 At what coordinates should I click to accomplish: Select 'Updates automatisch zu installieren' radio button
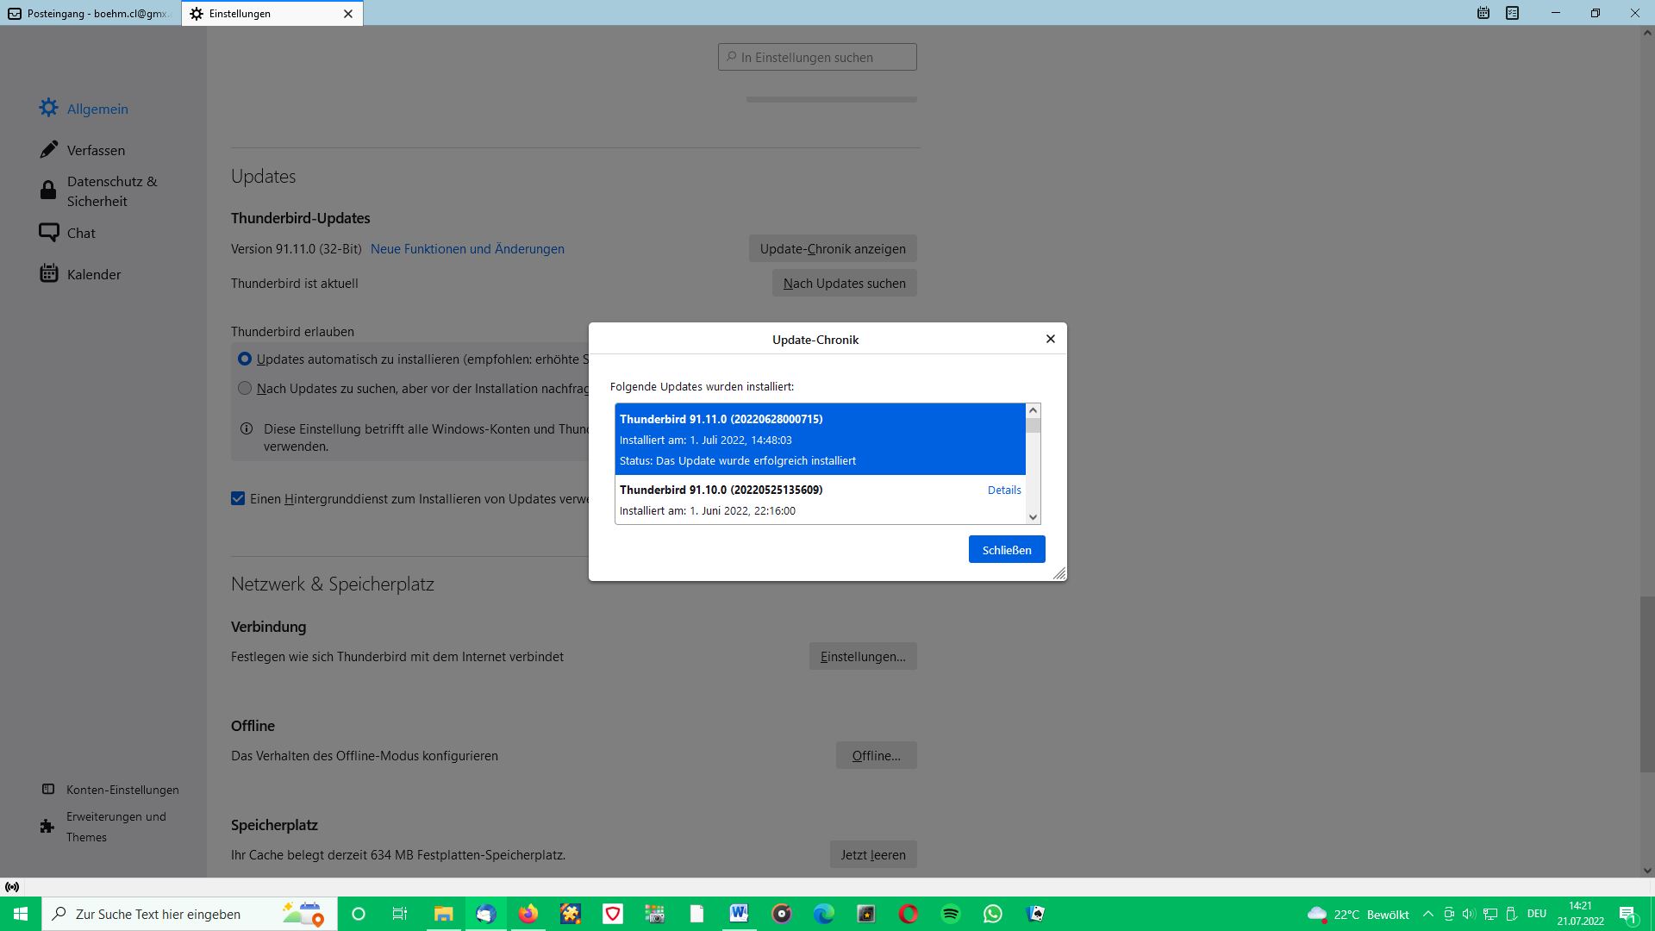tap(245, 359)
